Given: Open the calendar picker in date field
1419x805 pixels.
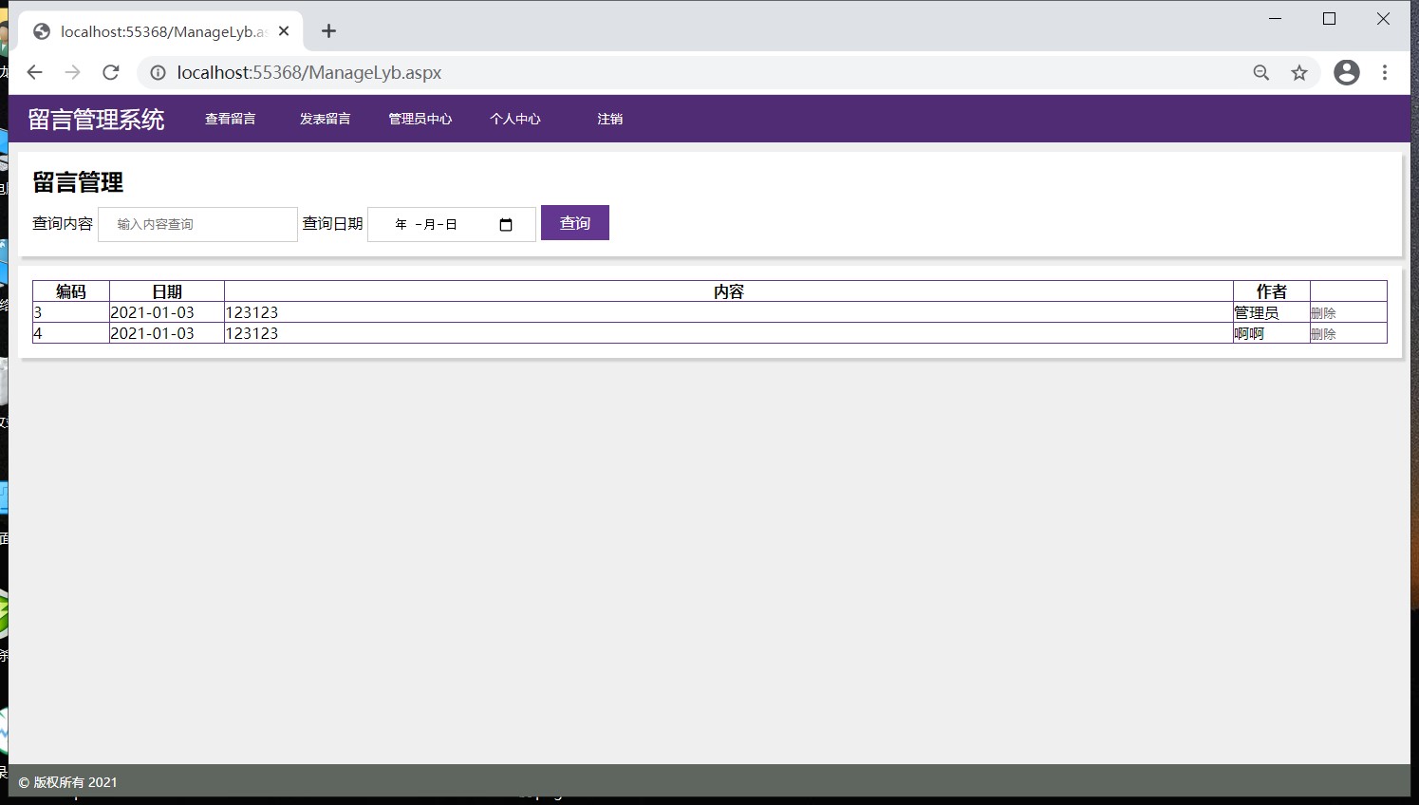Looking at the screenshot, I should pyautogui.click(x=506, y=225).
